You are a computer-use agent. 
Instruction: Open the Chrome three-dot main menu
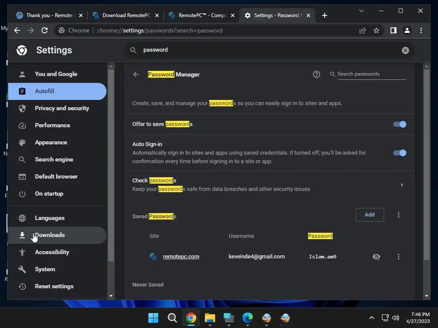click(421, 30)
